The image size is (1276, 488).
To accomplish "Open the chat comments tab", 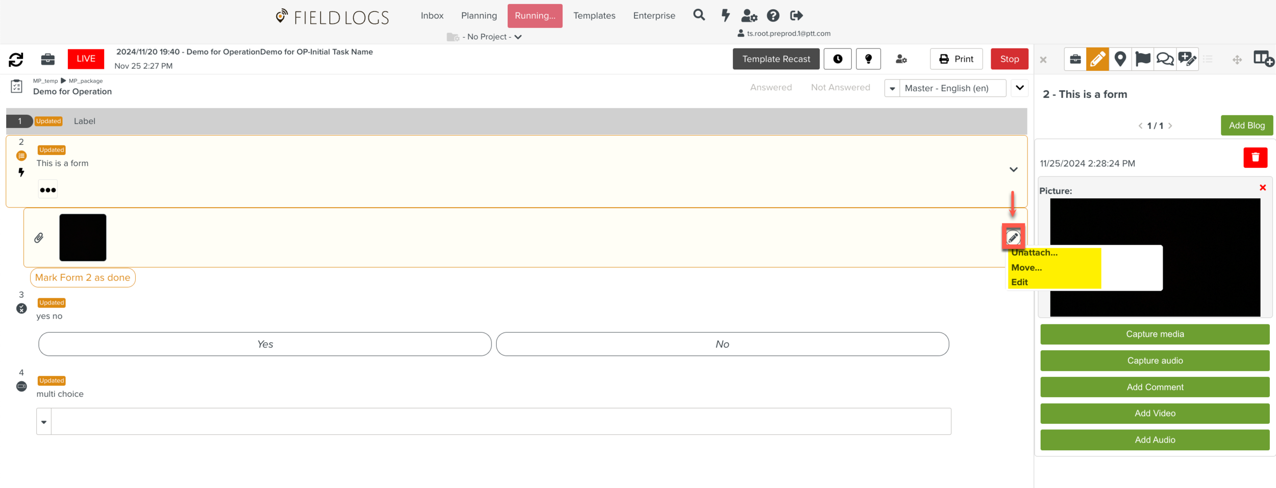I will coord(1165,59).
